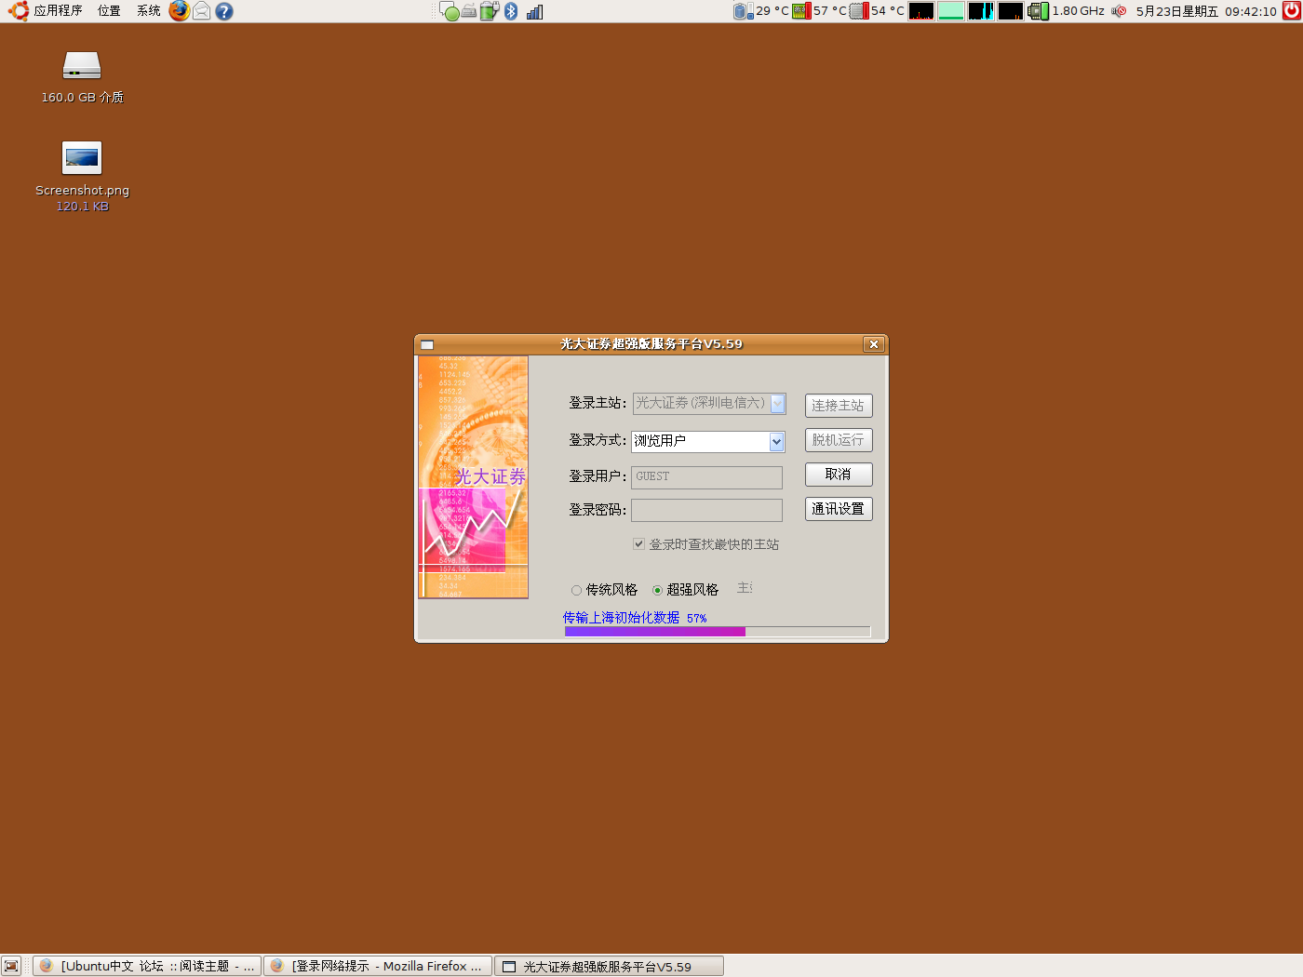Open the dark fourth system monitor graph

[1011, 11]
